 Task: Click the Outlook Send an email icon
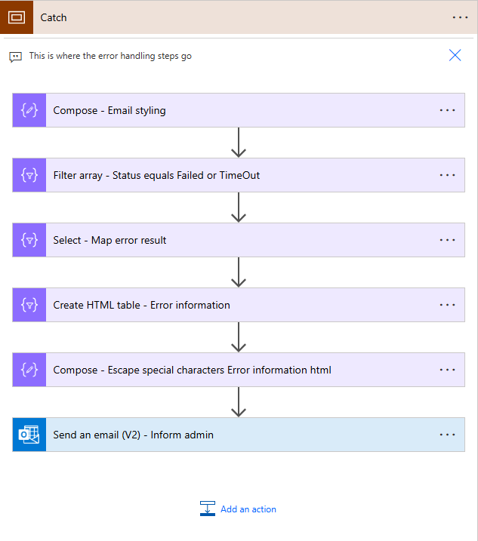29,435
